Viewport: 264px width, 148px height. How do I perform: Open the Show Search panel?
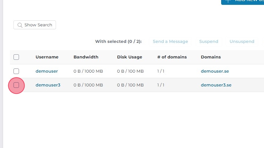(35, 25)
